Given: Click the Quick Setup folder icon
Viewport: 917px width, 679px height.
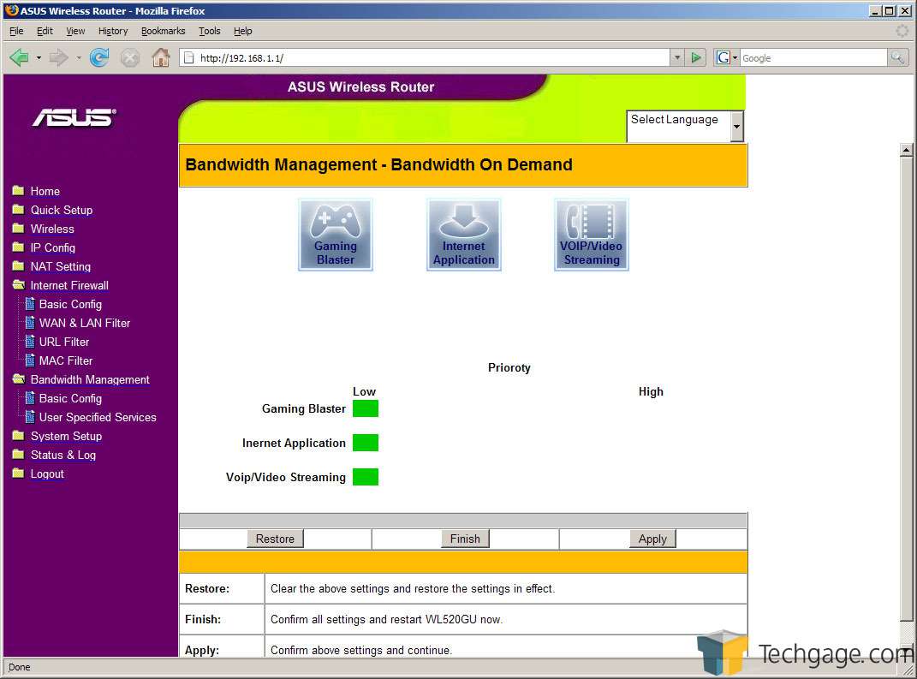Looking at the screenshot, I should point(18,210).
